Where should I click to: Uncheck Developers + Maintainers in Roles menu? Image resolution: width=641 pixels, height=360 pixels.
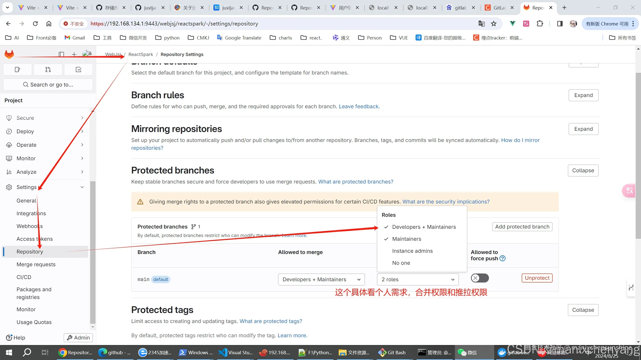pyautogui.click(x=424, y=227)
